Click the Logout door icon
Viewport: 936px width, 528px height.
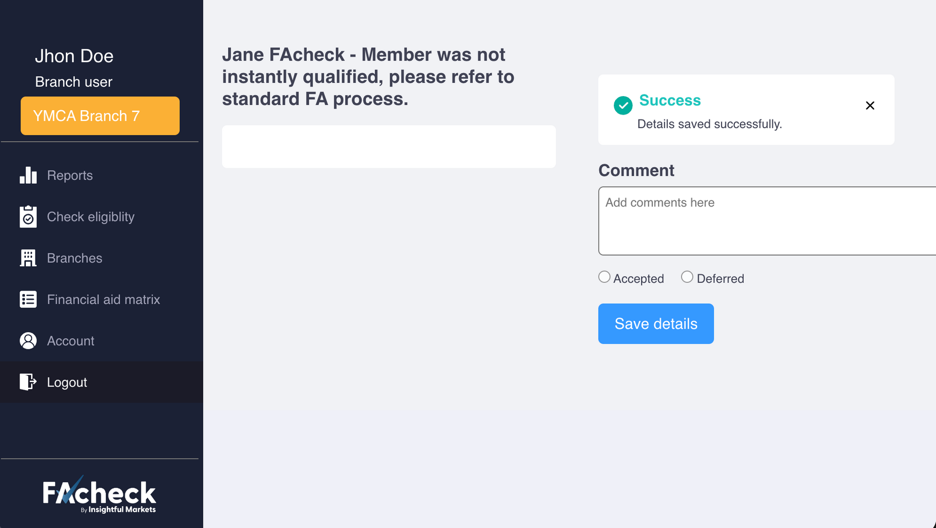point(28,382)
